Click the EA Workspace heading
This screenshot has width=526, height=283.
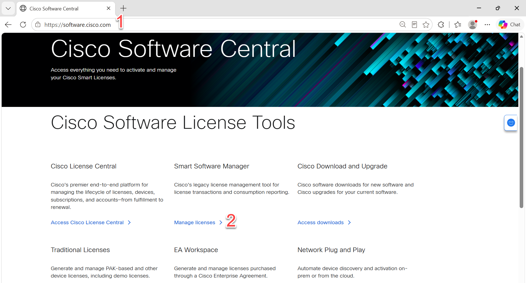coord(196,250)
